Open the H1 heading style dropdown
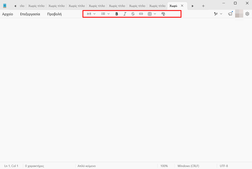 91,14
